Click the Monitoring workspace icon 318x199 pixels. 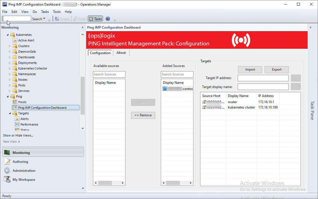(x=7, y=153)
